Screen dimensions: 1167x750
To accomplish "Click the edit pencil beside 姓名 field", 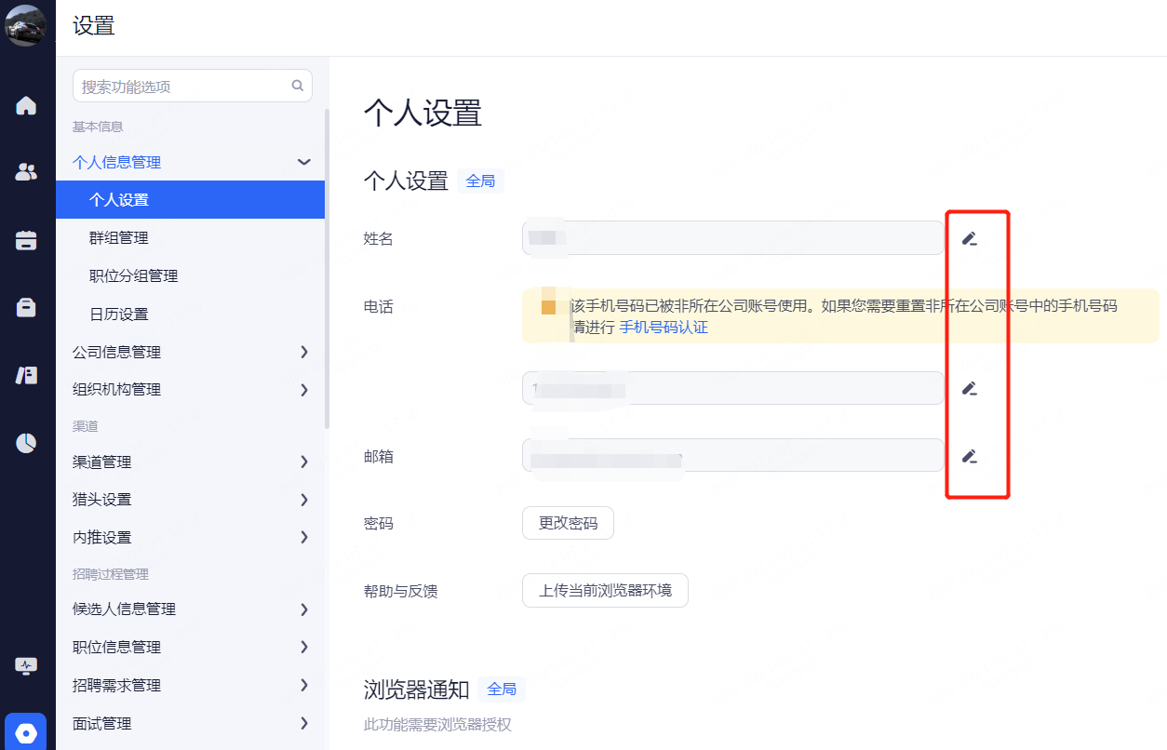I will click(x=969, y=239).
